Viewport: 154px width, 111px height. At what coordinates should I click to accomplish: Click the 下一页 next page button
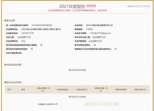coord(107,104)
